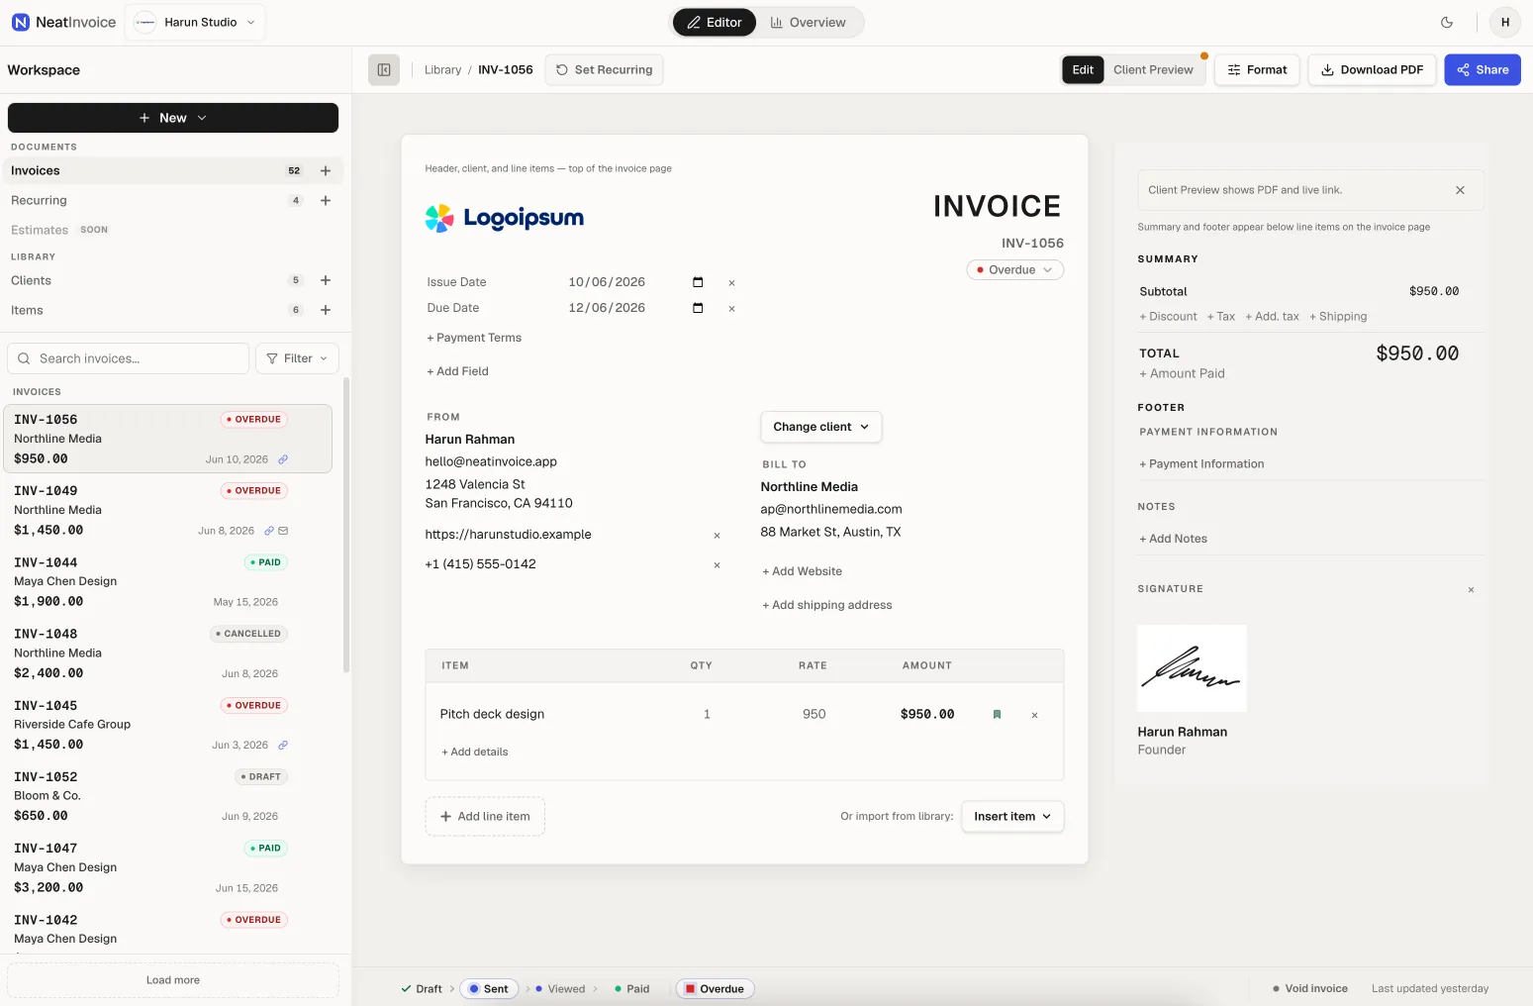This screenshot has height=1006, width=1533.
Task: Open Harun Studio workspace dropdown
Action: tap(195, 22)
